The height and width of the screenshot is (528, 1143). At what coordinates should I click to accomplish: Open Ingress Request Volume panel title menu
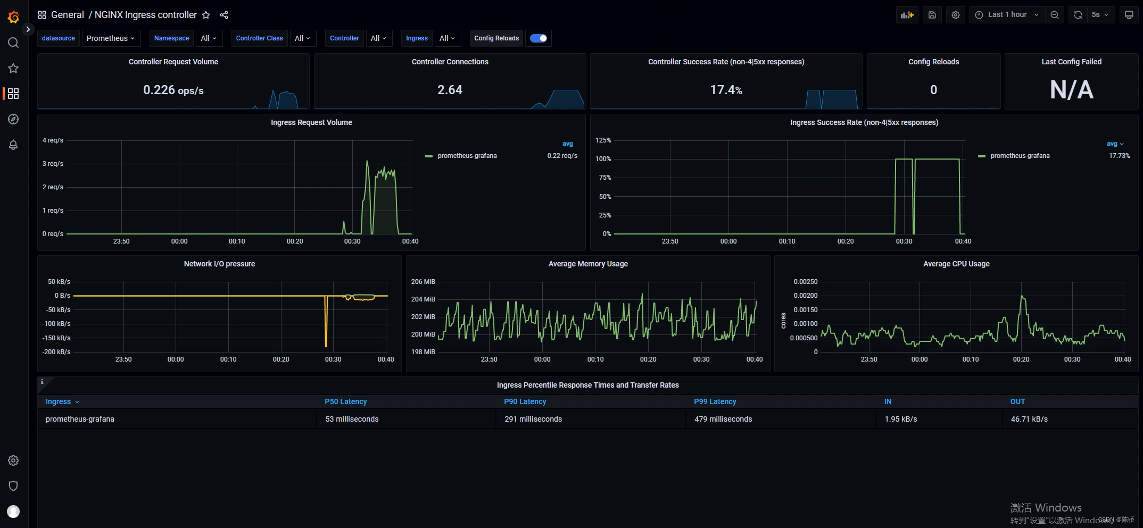[311, 122]
